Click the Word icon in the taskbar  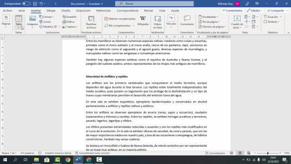click(78, 159)
